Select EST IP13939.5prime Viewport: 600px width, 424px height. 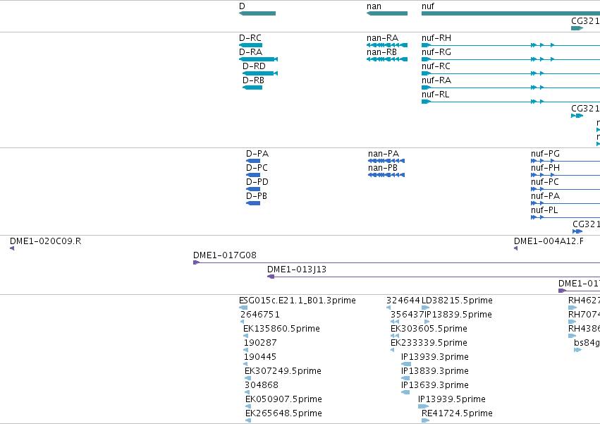pyautogui.click(x=424, y=407)
